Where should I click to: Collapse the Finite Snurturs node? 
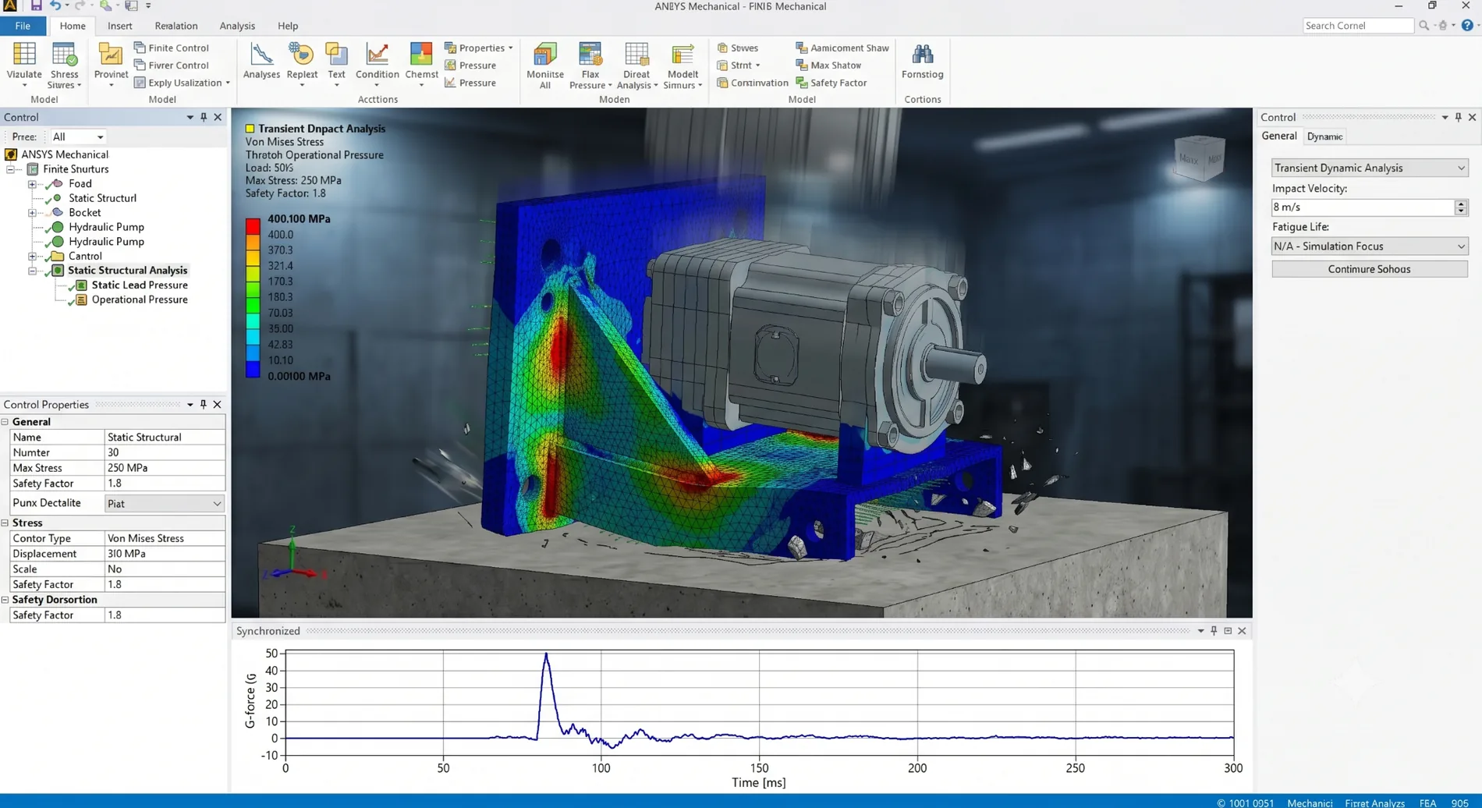click(x=11, y=169)
